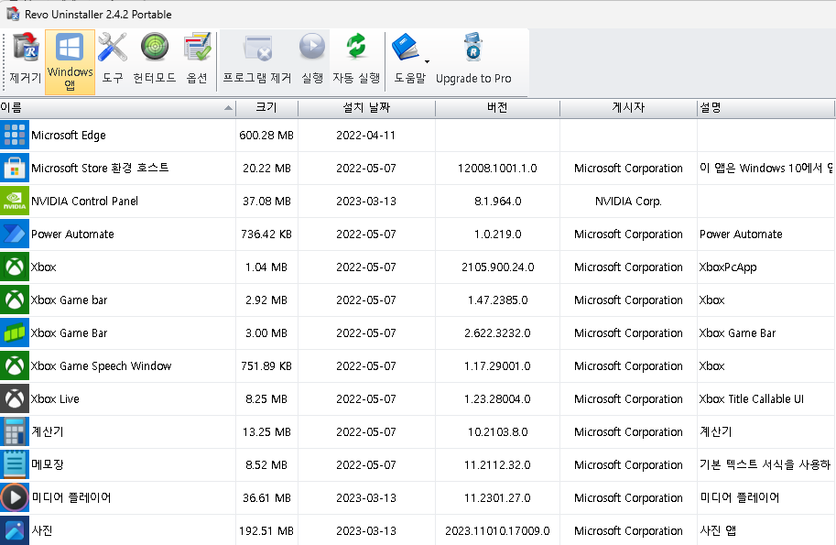The height and width of the screenshot is (545, 836).
Task: Click the Xbox Live gray icon
Action: tap(15, 398)
